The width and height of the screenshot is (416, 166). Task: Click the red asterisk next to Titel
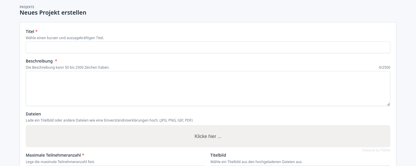coord(37,31)
